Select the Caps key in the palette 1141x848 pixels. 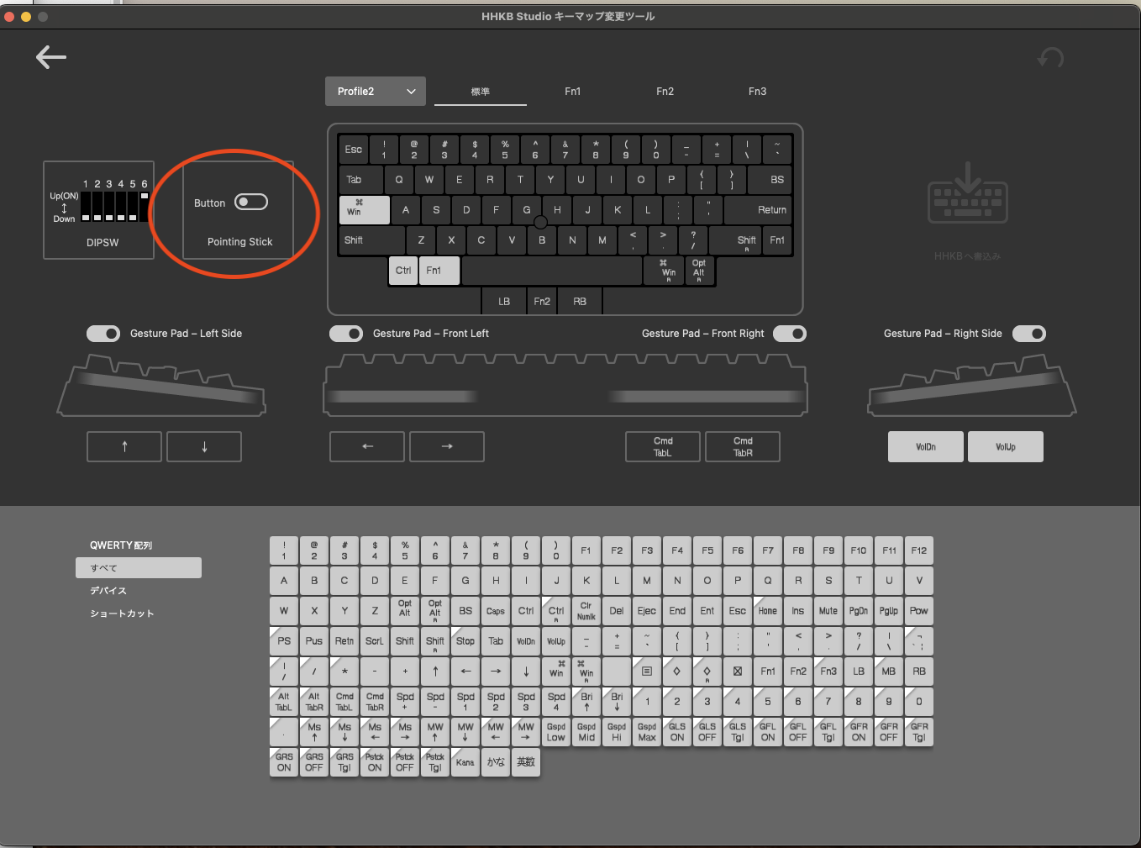pyautogui.click(x=496, y=611)
